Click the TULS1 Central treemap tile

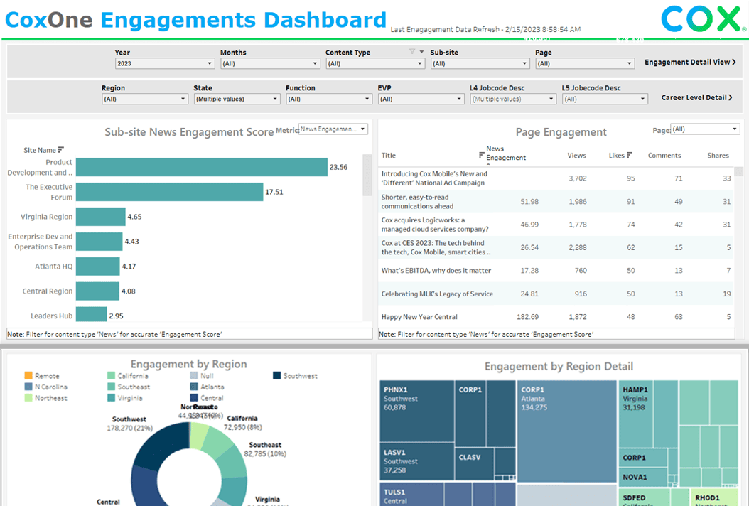tap(411, 495)
